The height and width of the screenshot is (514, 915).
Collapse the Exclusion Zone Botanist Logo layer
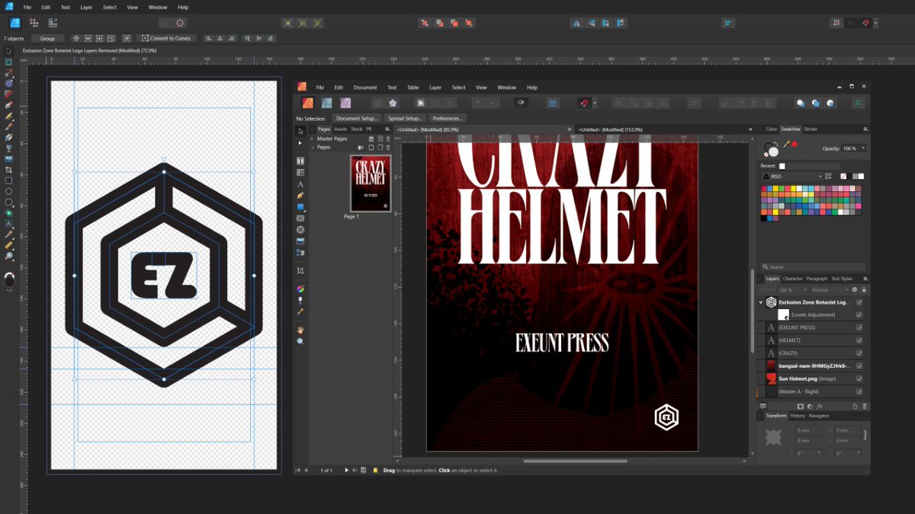[x=761, y=302]
